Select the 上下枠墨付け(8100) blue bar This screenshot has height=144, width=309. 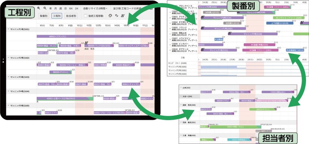coord(280,23)
